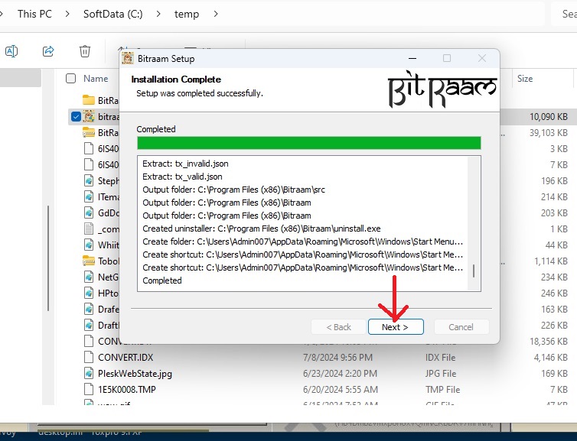Click the GdDc image file icon
The width and height of the screenshot is (577, 441).
pyautogui.click(x=89, y=212)
